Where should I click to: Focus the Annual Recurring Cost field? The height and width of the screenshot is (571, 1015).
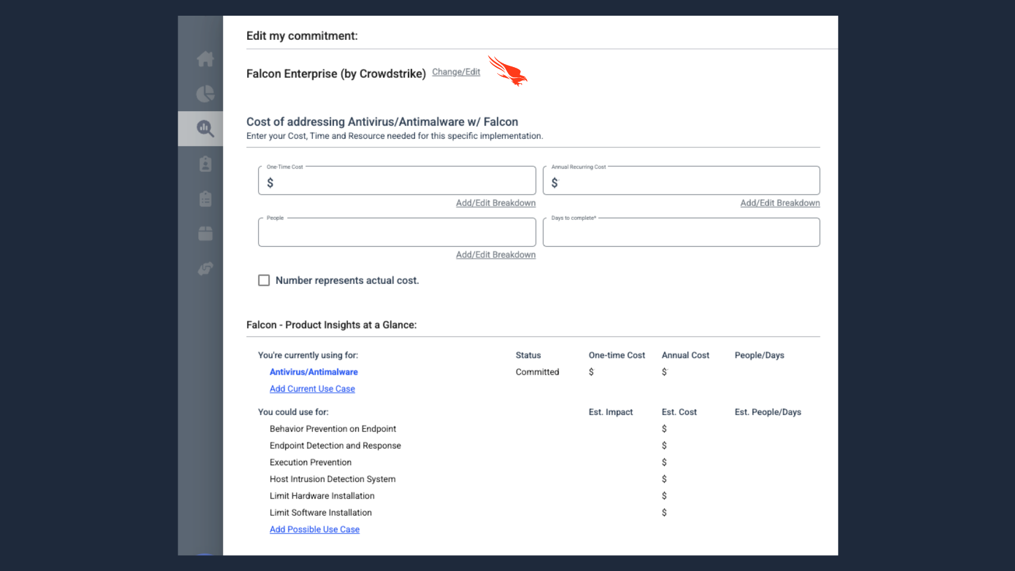coord(681,181)
